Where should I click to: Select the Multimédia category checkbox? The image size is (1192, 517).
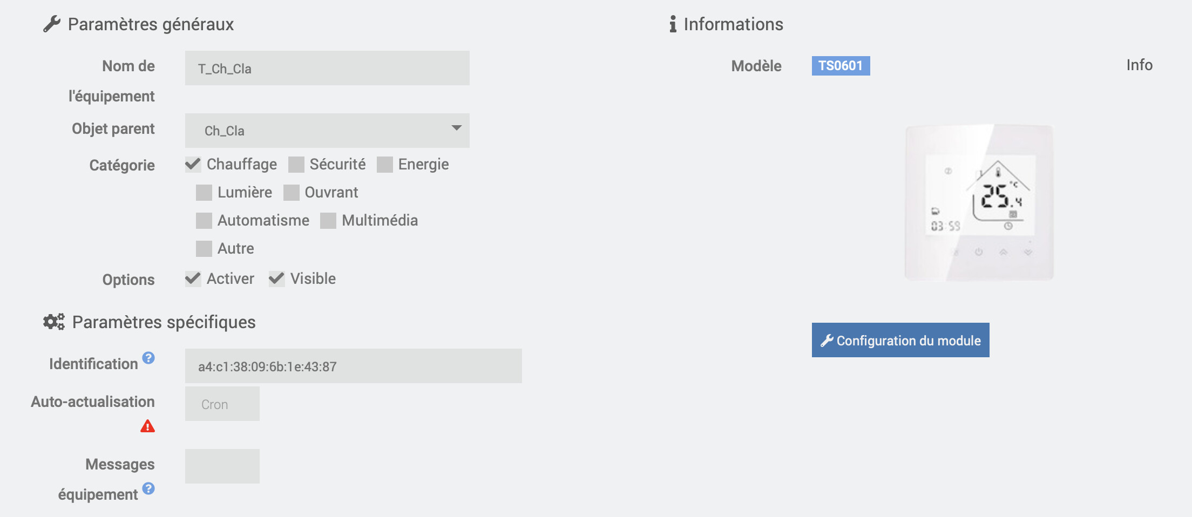[328, 221]
